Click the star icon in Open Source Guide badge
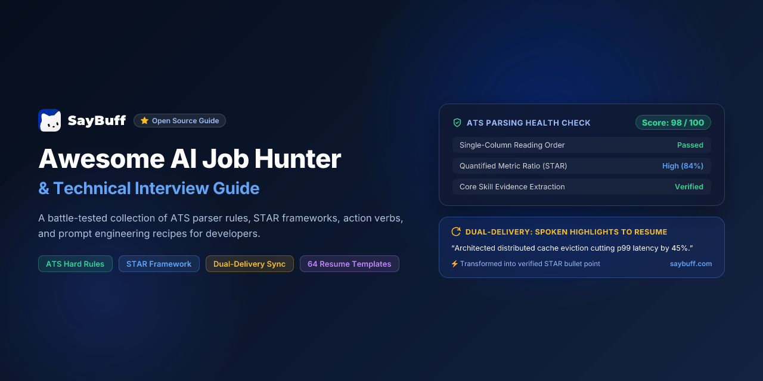The height and width of the screenshot is (381, 763). click(144, 121)
